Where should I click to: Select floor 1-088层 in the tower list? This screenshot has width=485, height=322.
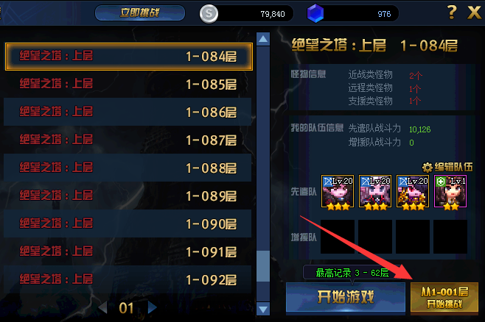128,168
